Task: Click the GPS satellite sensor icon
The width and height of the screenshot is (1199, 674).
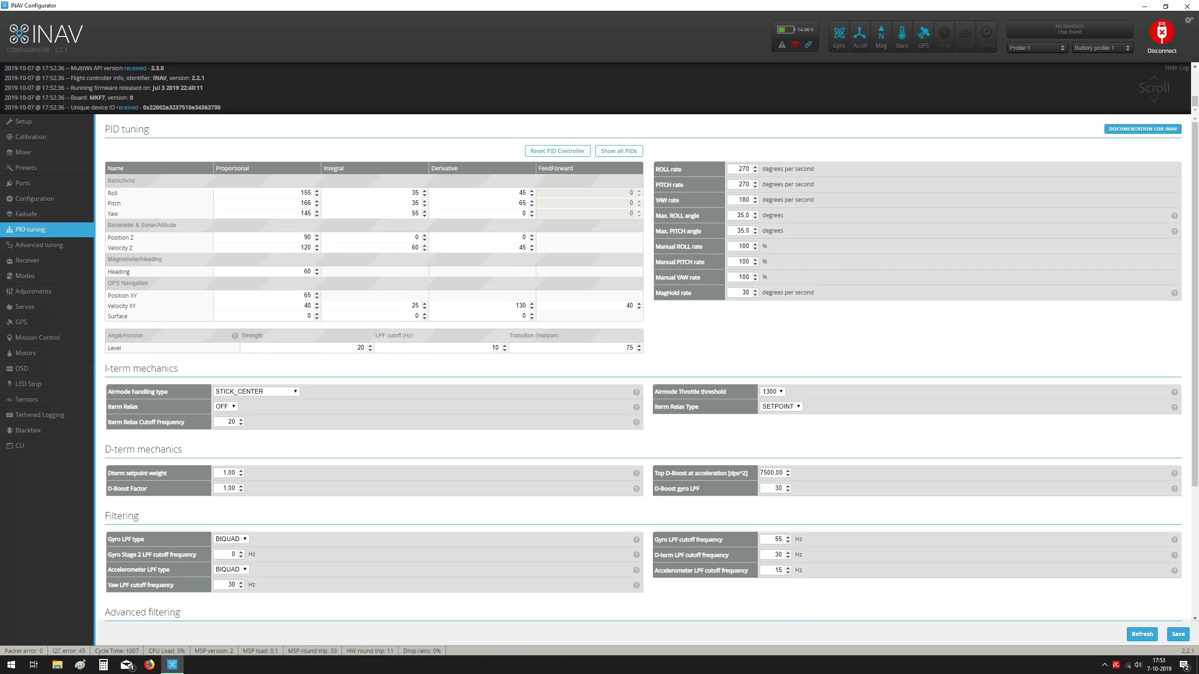Action: point(923,33)
